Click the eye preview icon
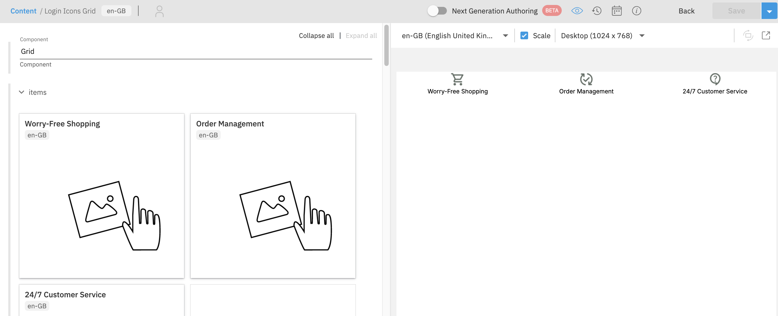 coord(577,11)
